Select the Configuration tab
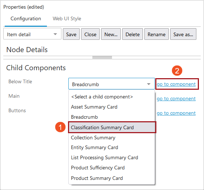 (26, 19)
